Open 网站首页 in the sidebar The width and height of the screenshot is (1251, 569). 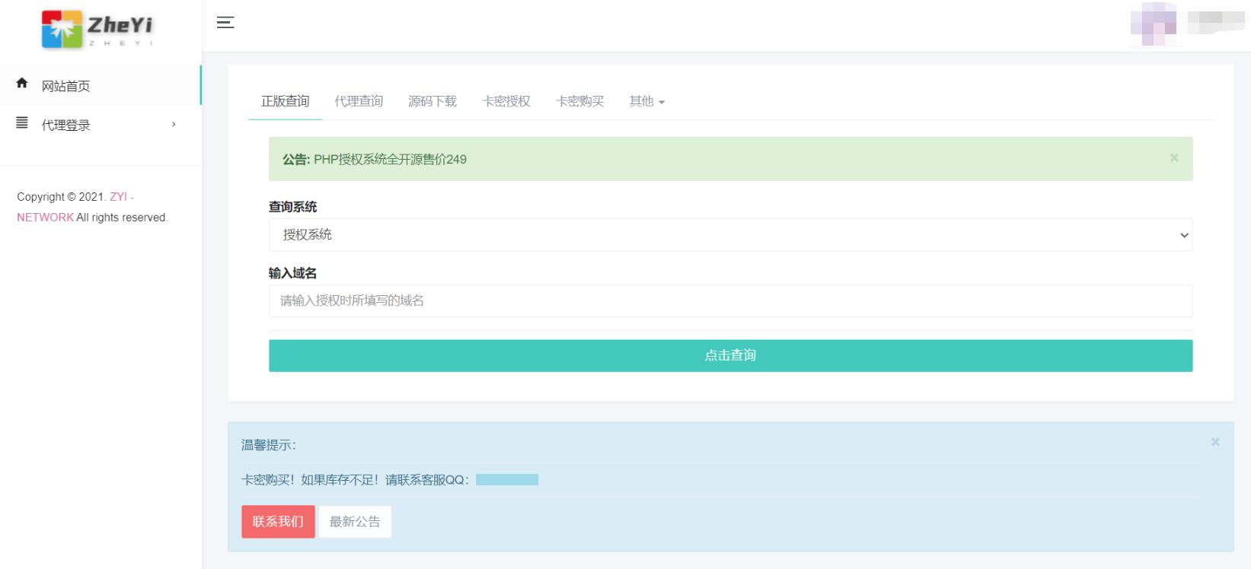point(101,85)
